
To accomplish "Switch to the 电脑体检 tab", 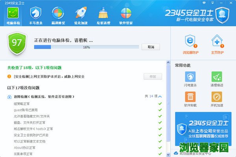I will click(14, 15).
